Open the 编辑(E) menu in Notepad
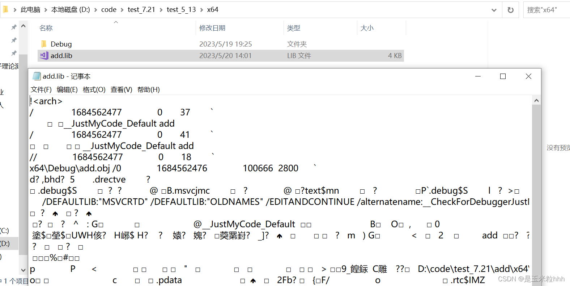Screen dimensions: 570x286 [67, 90]
